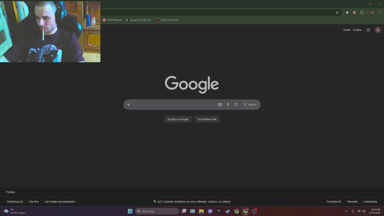Open the Forge of Empires bookmark

coord(167,20)
